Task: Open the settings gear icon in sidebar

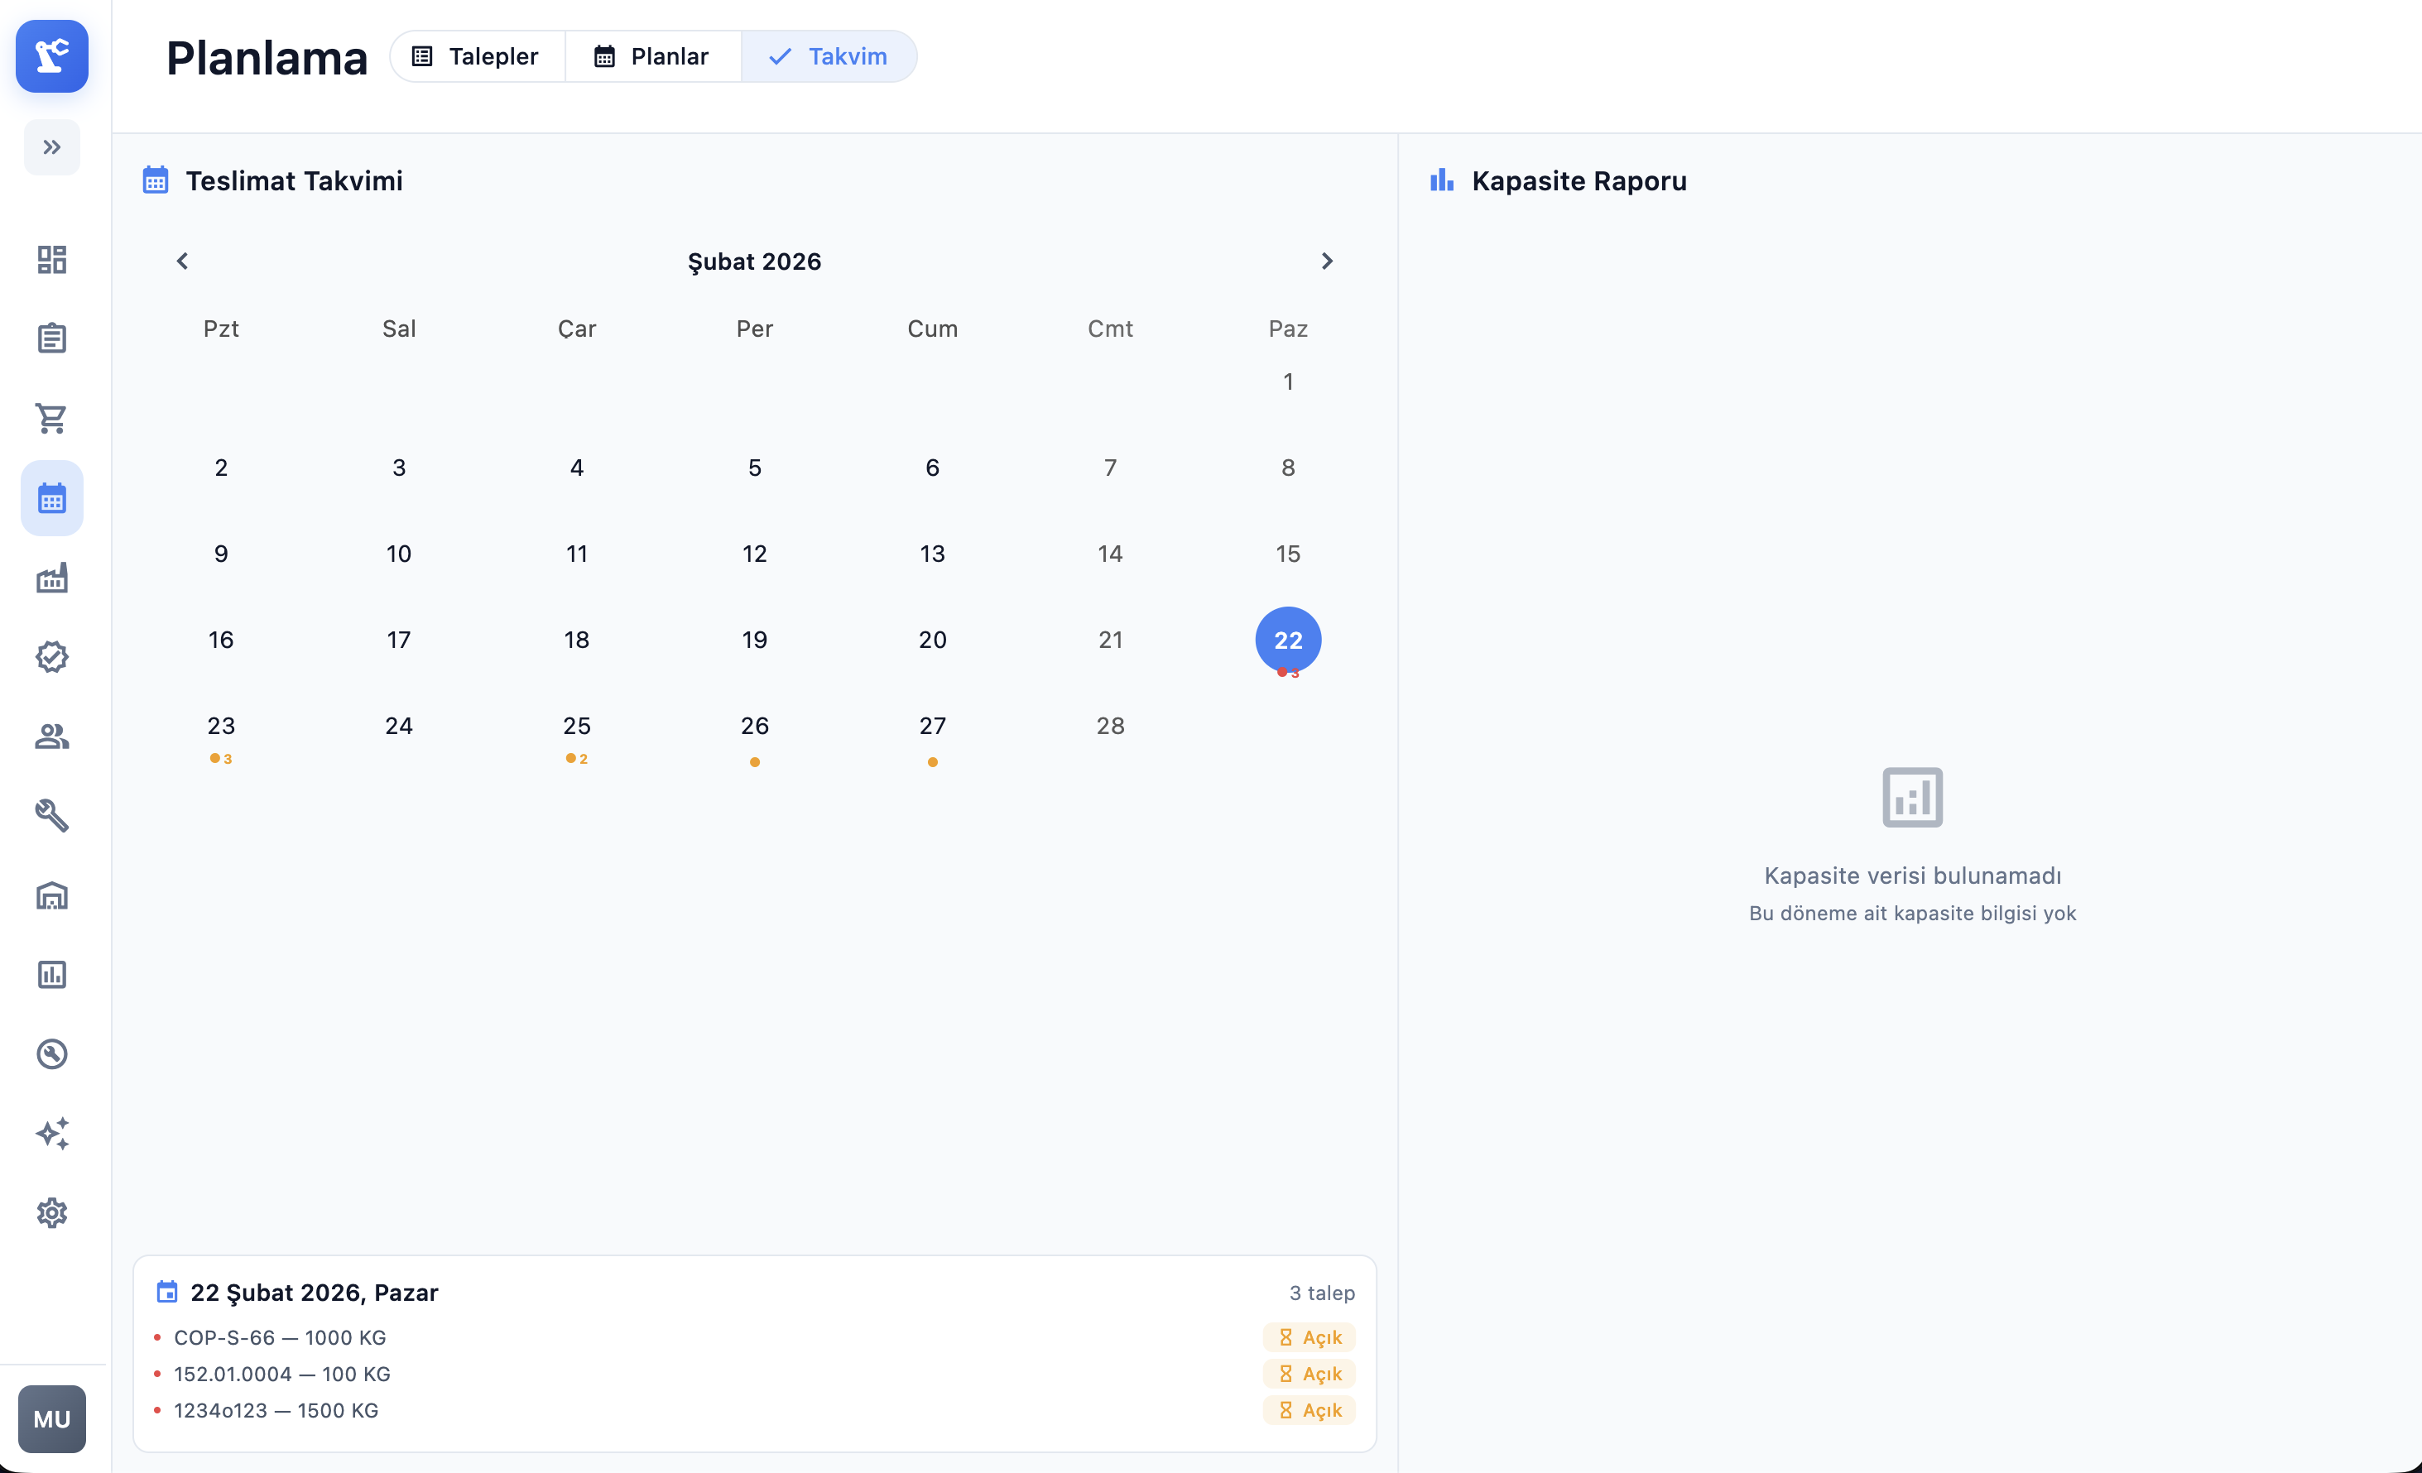Action: point(52,1214)
